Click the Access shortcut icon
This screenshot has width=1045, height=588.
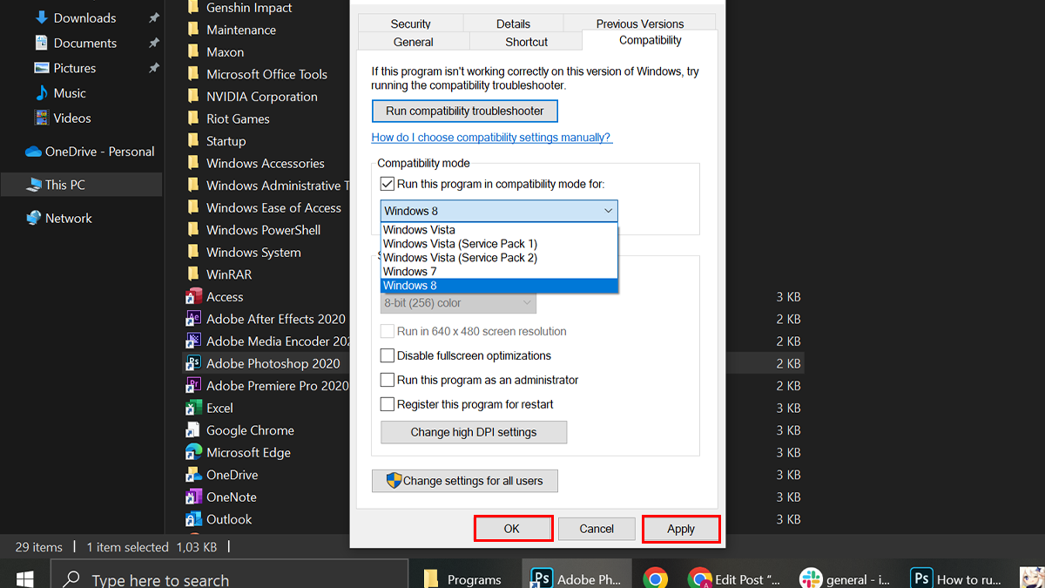193,297
